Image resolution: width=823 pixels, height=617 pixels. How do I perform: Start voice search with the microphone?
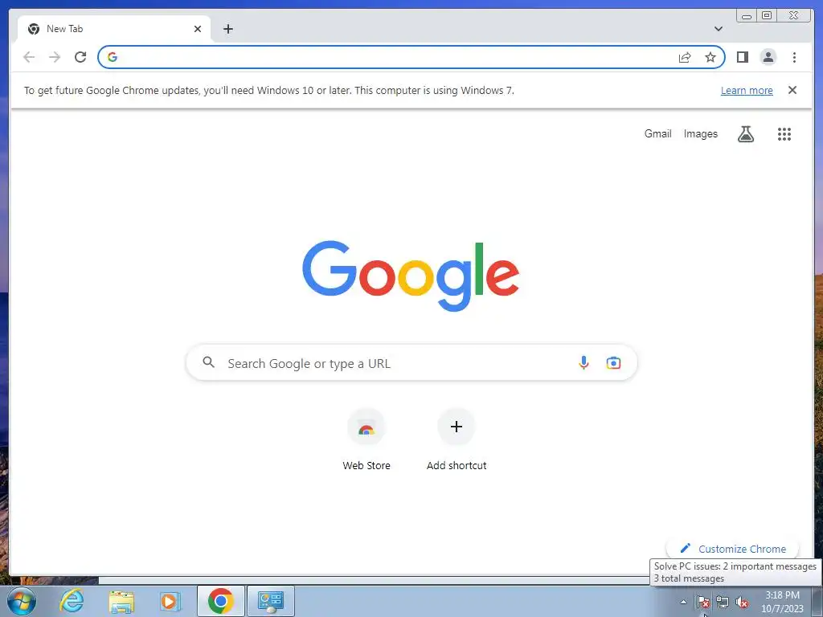[583, 362]
